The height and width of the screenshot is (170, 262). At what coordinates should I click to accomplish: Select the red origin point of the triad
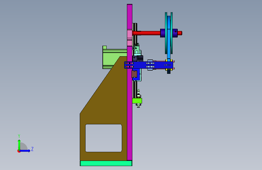click(x=19, y=151)
